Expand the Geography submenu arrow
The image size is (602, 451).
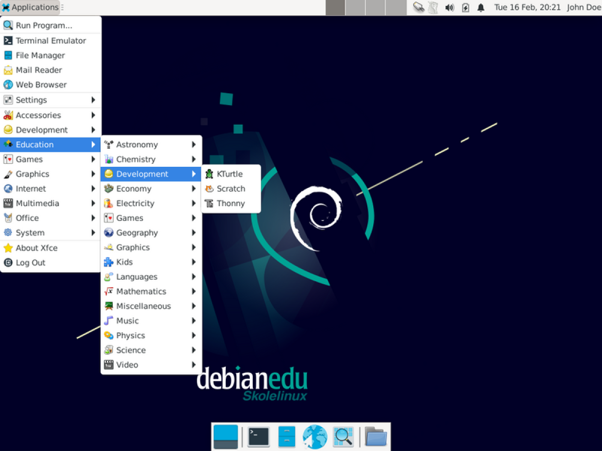(x=194, y=233)
